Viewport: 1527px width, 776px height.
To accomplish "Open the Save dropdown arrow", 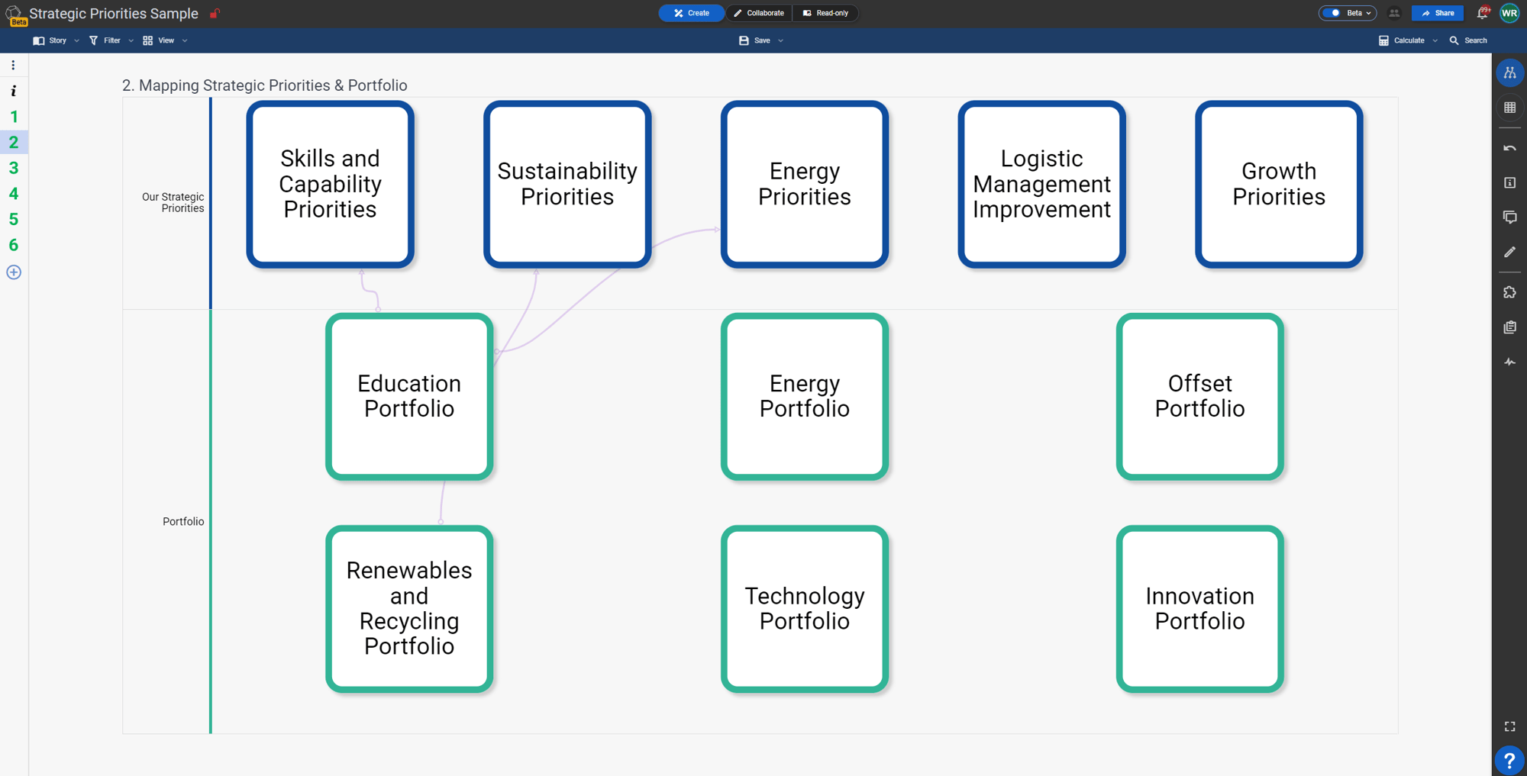I will point(781,40).
